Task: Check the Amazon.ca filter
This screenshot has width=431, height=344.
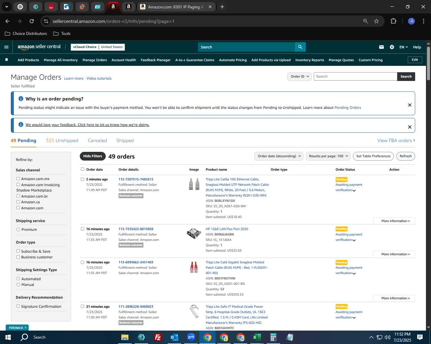Action: (x=18, y=202)
